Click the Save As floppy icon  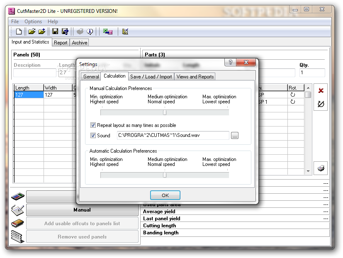click(x=65, y=32)
